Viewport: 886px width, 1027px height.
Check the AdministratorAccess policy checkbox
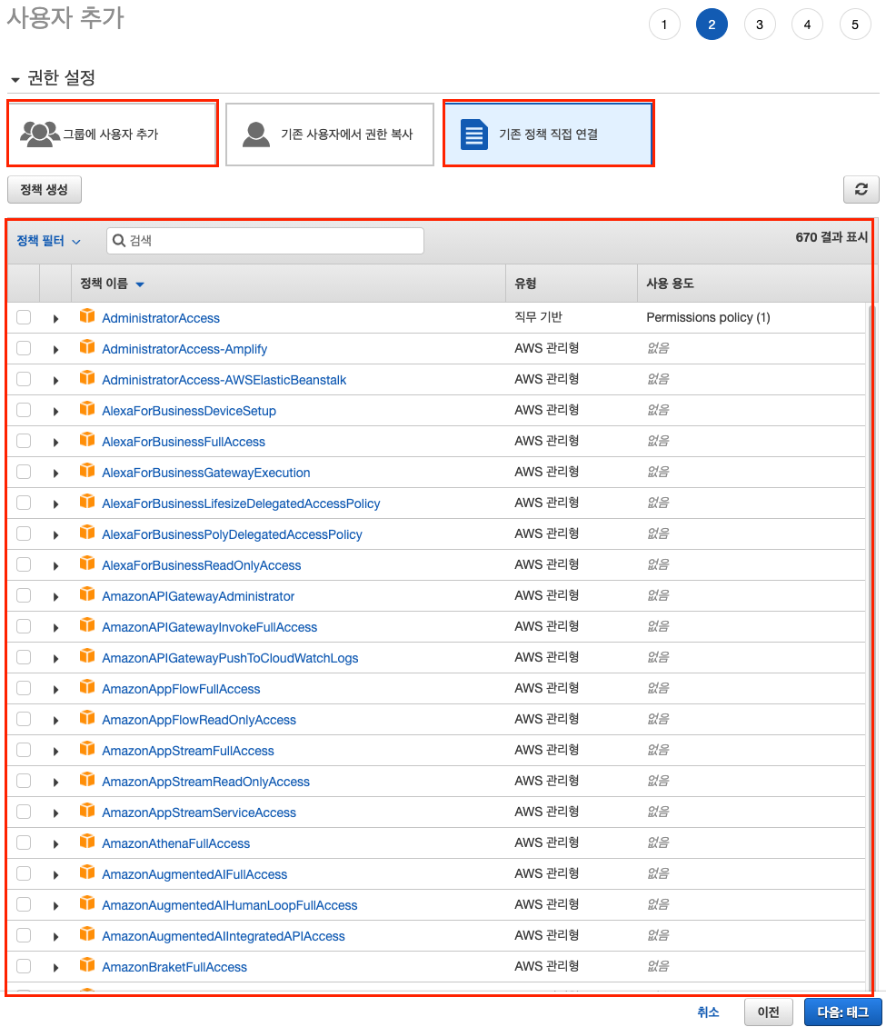[24, 317]
